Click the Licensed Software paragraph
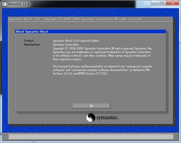The width and height of the screenshot is (181, 143). (102, 70)
